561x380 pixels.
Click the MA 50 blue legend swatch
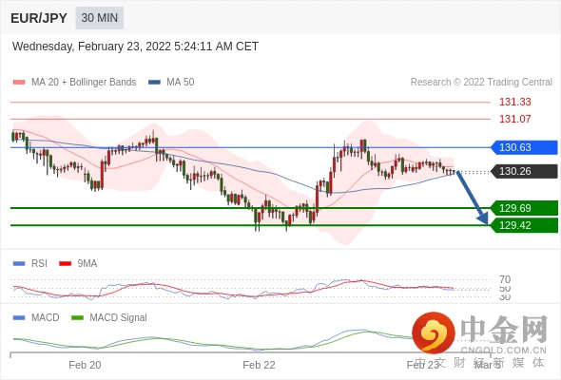pos(154,83)
